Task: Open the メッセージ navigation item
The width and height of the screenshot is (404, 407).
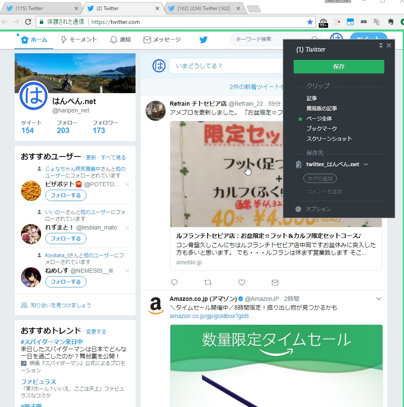Action: pos(162,40)
